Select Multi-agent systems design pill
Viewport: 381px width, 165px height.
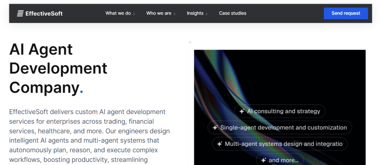pos(280,144)
